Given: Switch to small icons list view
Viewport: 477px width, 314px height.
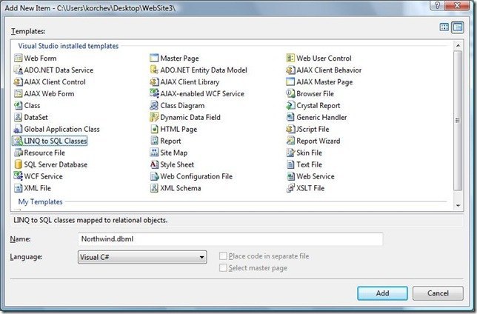Looking at the screenshot, I should [458, 27].
